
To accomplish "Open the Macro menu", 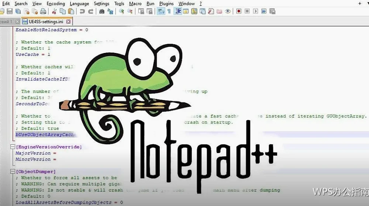I will (135, 4).
